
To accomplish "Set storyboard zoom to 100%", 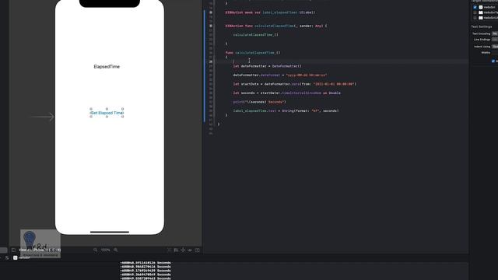I will pos(106,250).
